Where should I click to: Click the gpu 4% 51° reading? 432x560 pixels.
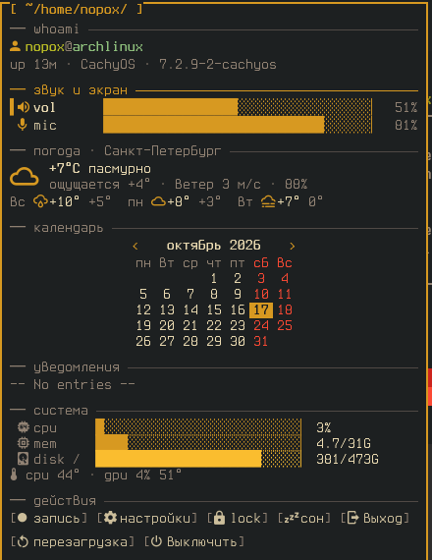pyautogui.click(x=142, y=476)
